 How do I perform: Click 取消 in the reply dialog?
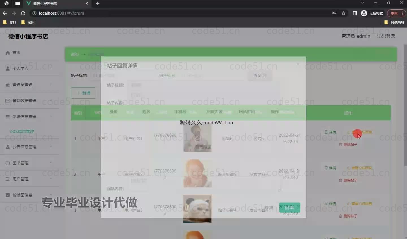click(269, 208)
